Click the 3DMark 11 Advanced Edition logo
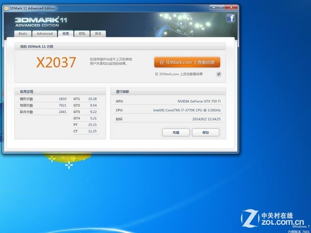 tap(41, 22)
